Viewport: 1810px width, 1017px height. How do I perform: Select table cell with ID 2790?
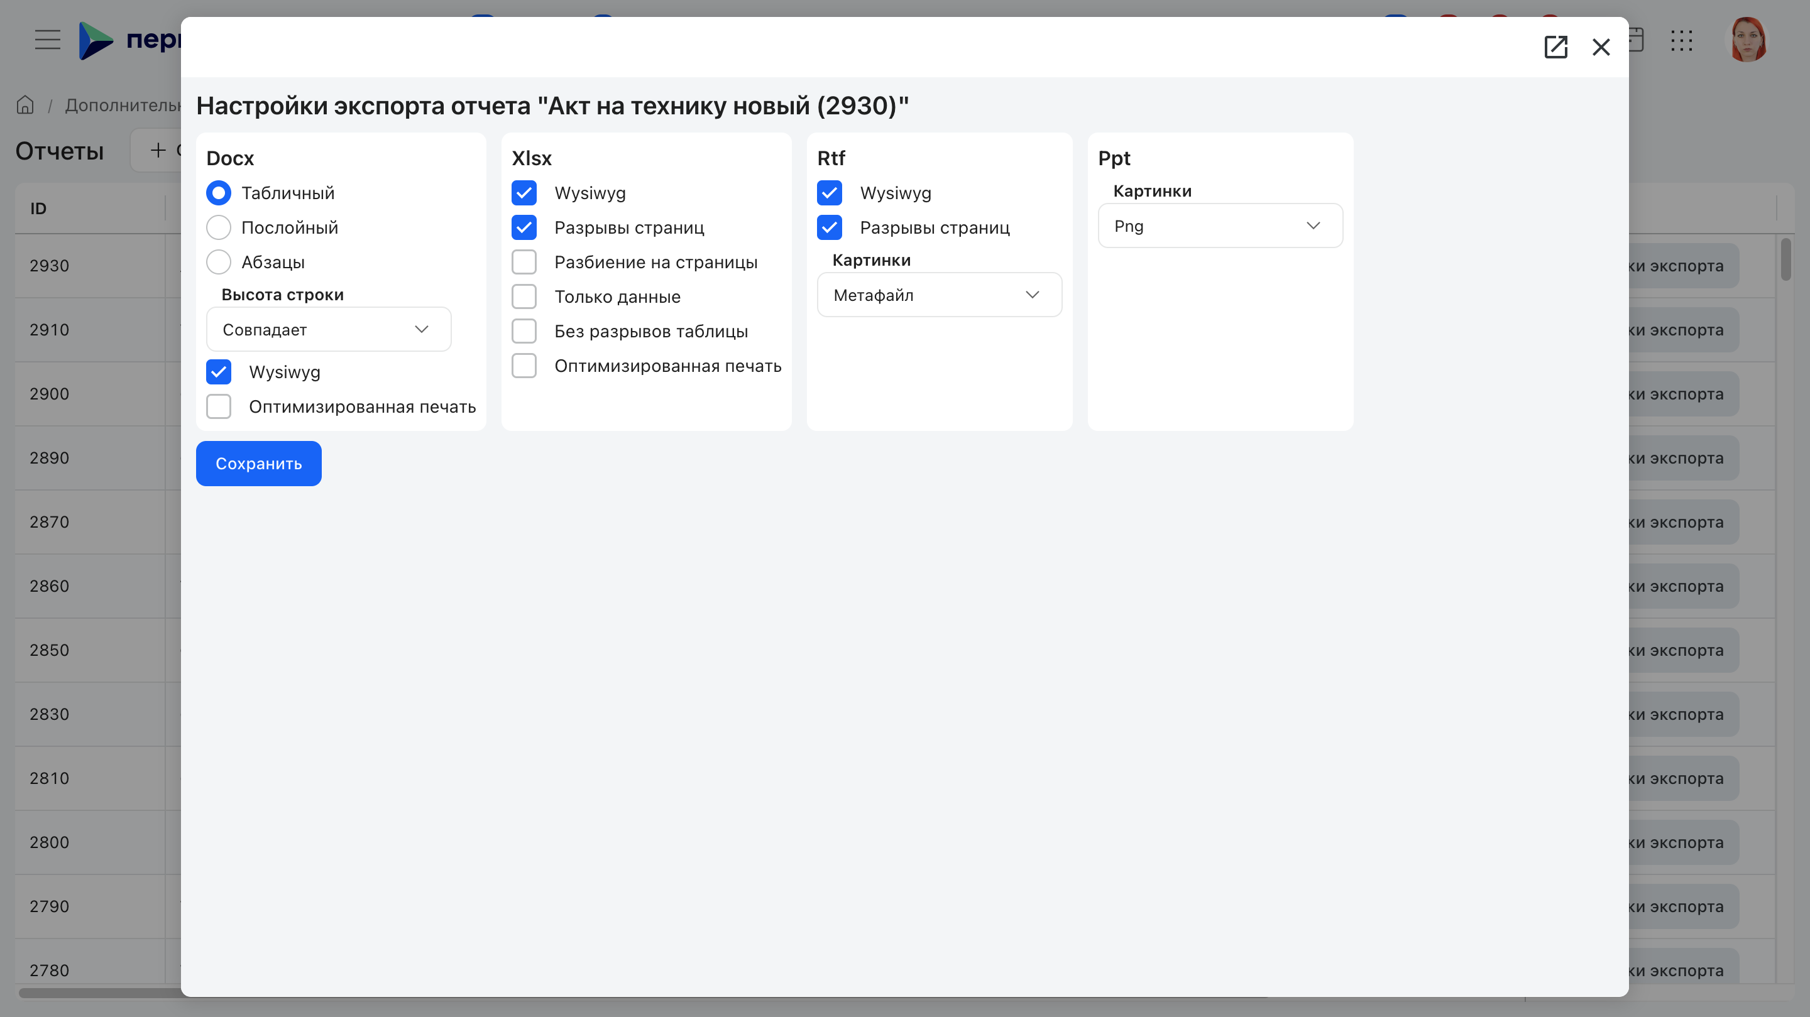[90, 906]
